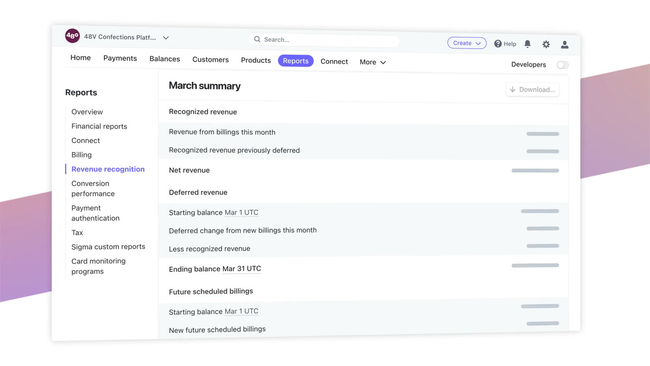
Task: Open the settings gear
Action: pyautogui.click(x=546, y=44)
